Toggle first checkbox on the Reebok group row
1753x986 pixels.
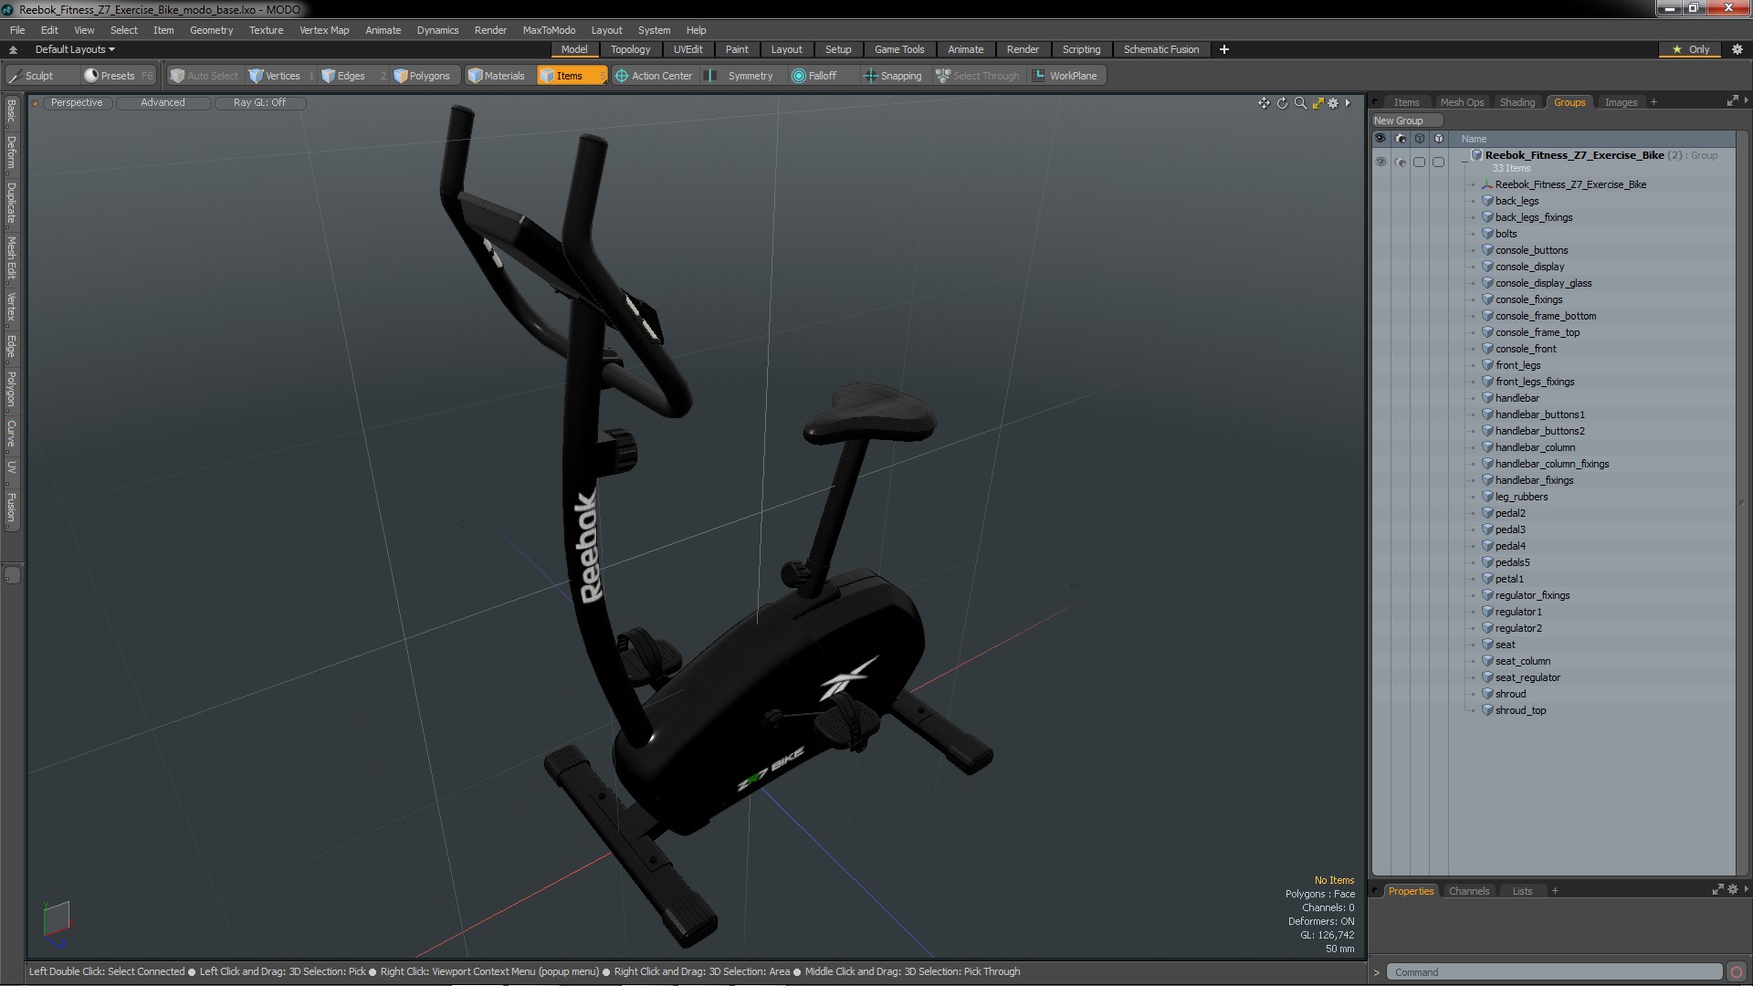point(1419,162)
